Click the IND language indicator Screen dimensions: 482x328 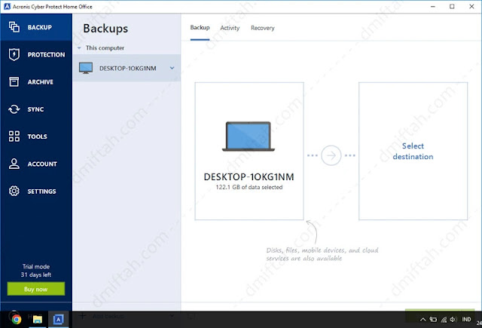click(x=466, y=320)
